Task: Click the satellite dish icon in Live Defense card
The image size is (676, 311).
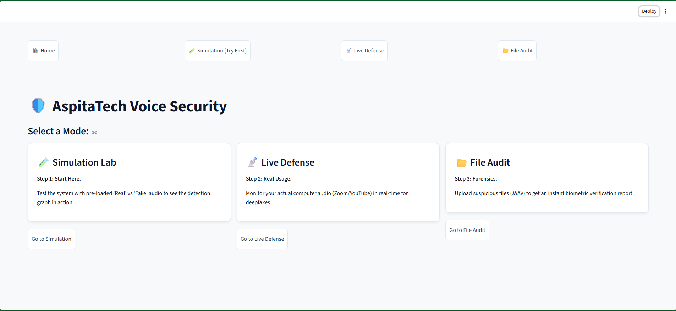Action: (252, 162)
